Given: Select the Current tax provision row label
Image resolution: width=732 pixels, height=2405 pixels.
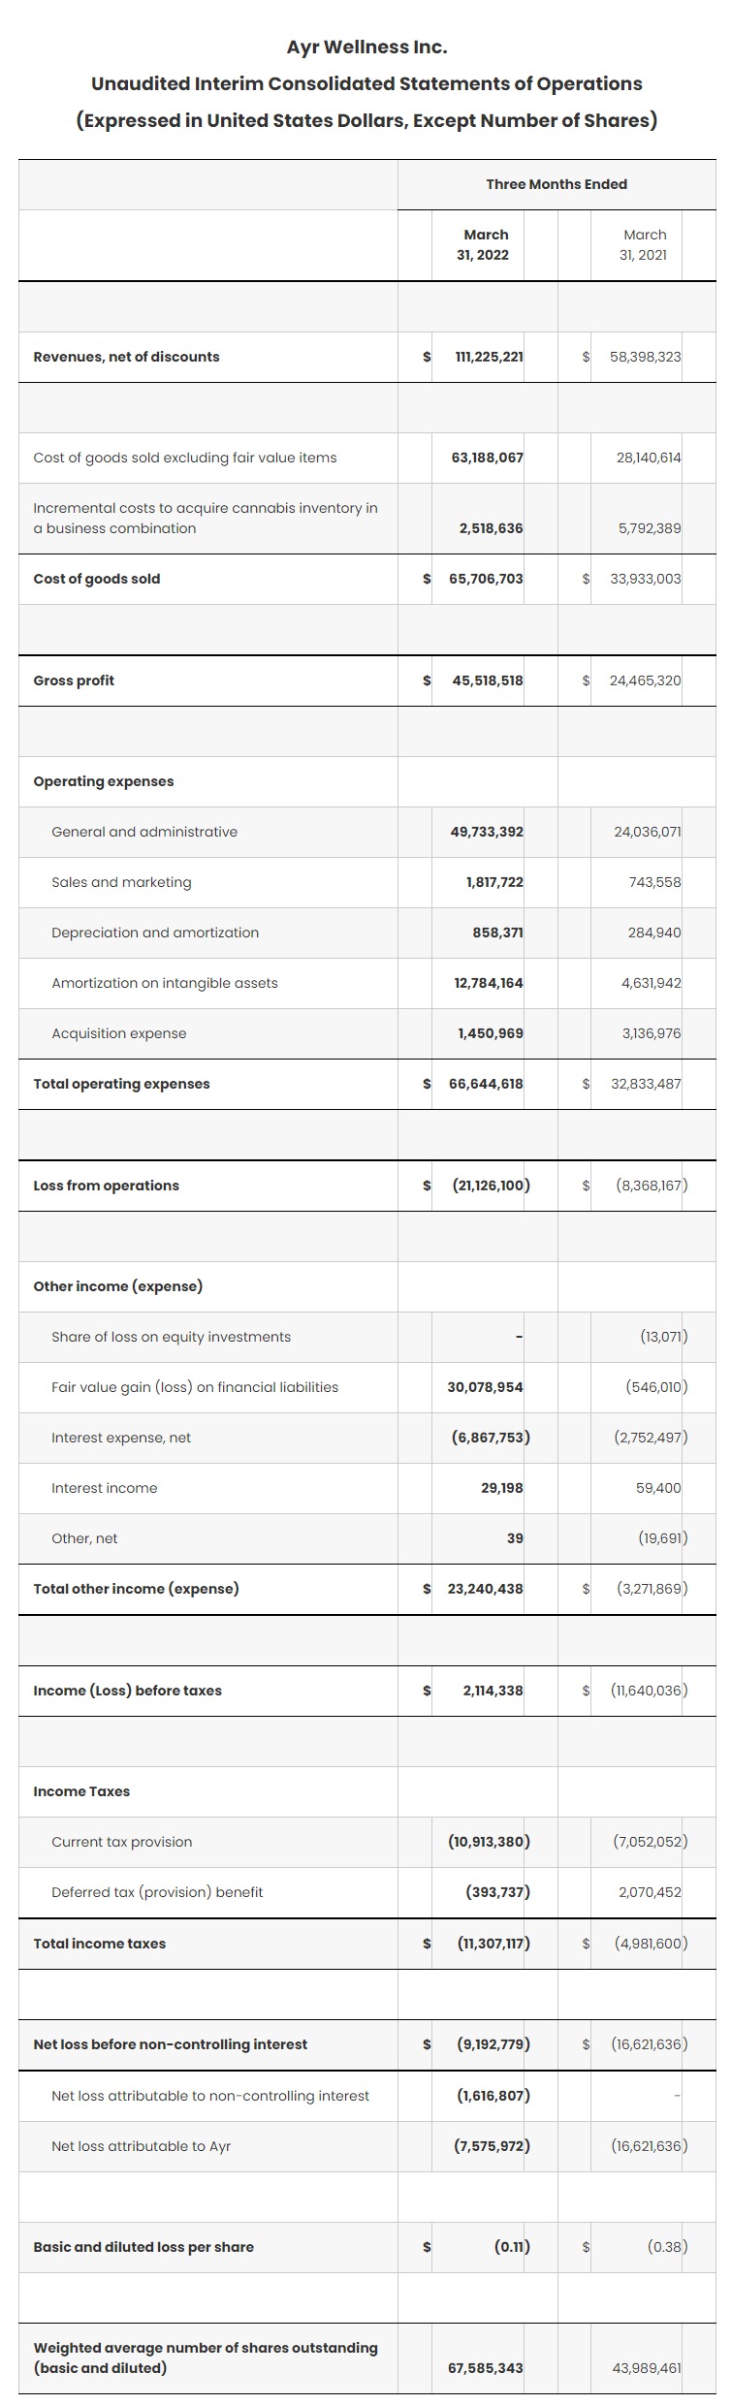Looking at the screenshot, I should point(122,1842).
